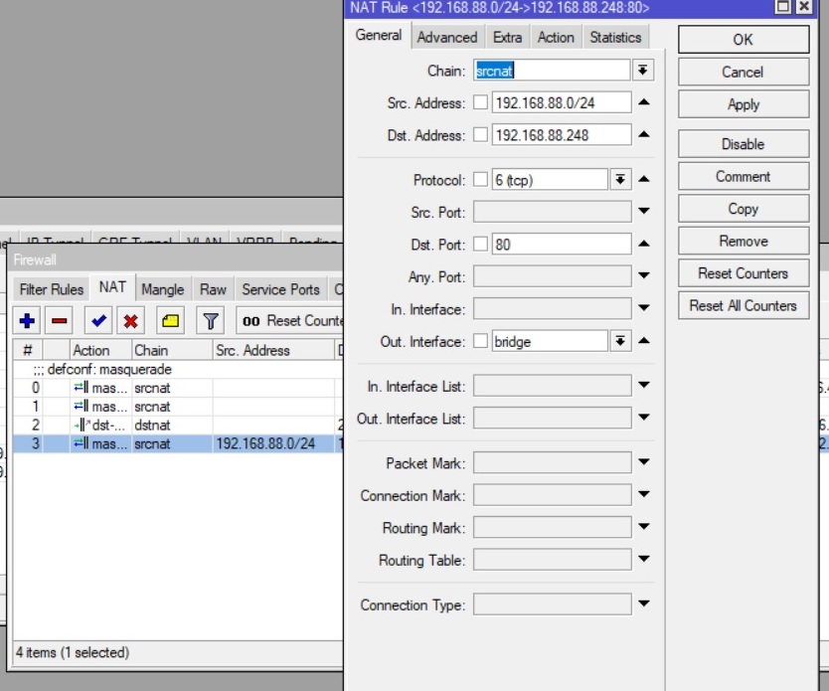Click Reset Counters in Firewall toolbar
The image size is (829, 691).
pyautogui.click(x=291, y=321)
